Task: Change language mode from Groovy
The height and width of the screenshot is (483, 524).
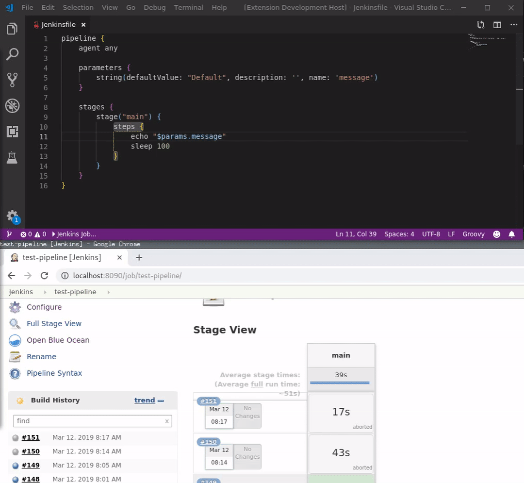Action: (473, 234)
